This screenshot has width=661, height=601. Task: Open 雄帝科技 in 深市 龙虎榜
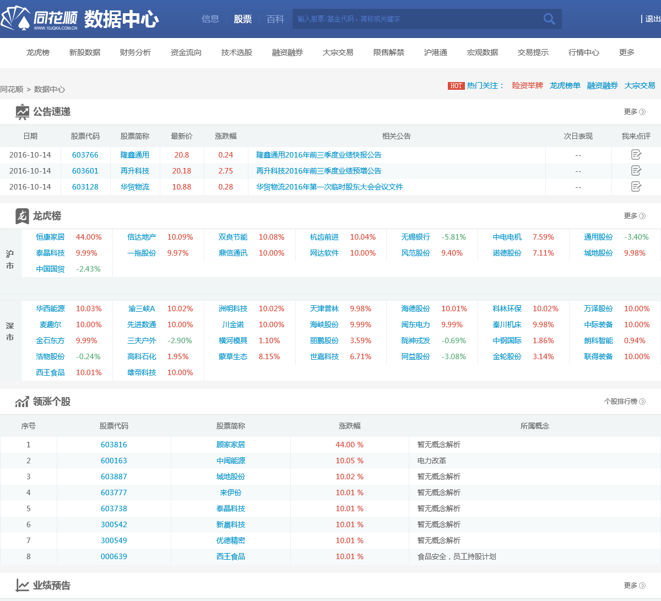coord(142,372)
